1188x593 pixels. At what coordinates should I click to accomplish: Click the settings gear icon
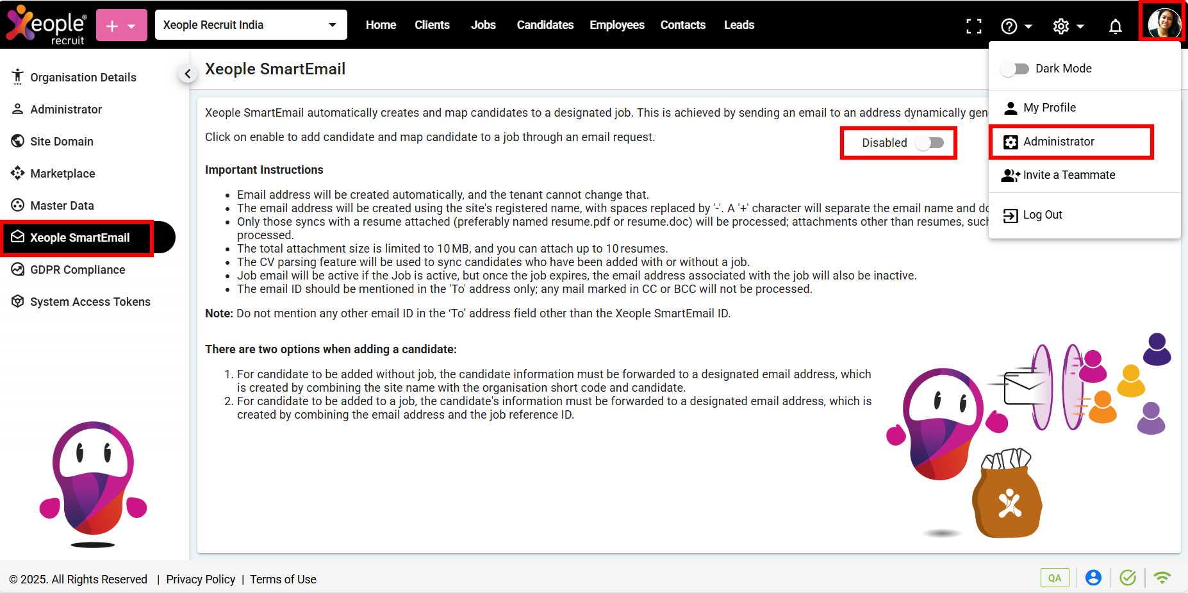pyautogui.click(x=1061, y=26)
